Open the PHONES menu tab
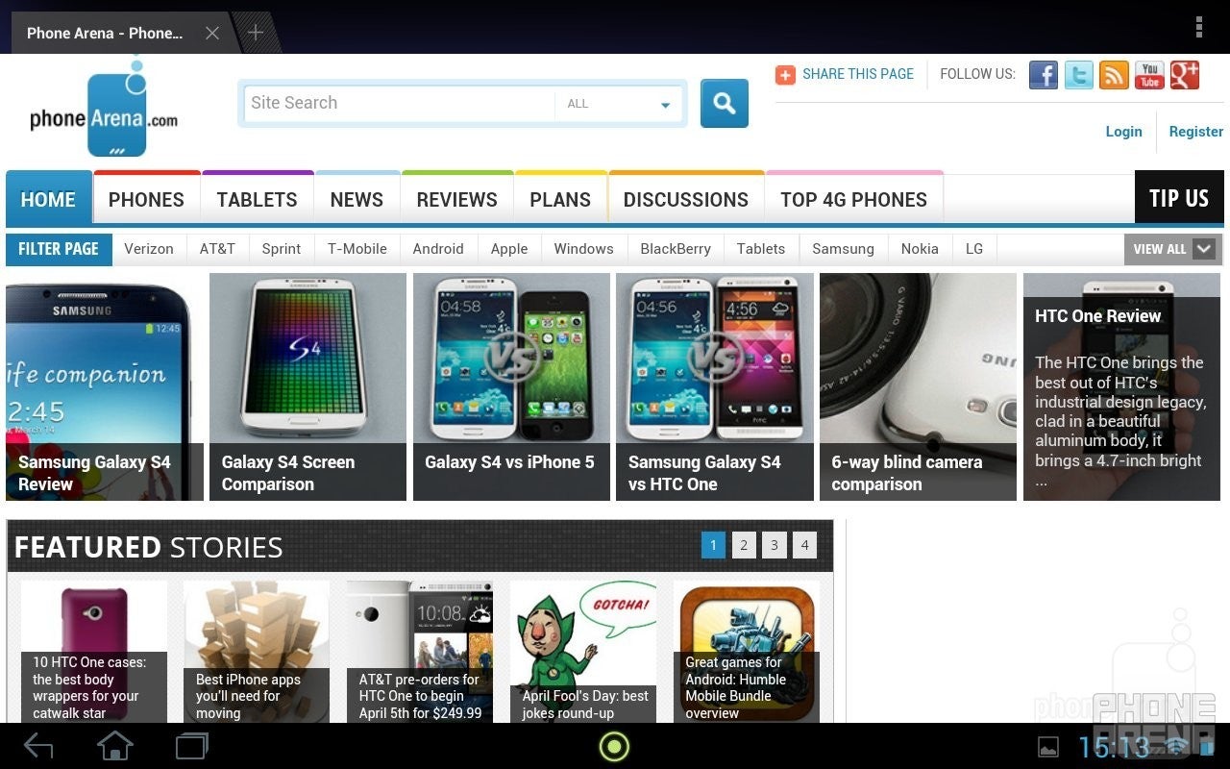 pos(146,200)
